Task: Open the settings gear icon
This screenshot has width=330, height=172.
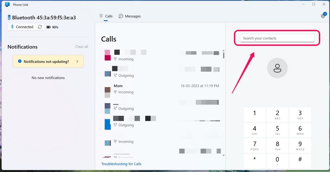Action: point(323,16)
